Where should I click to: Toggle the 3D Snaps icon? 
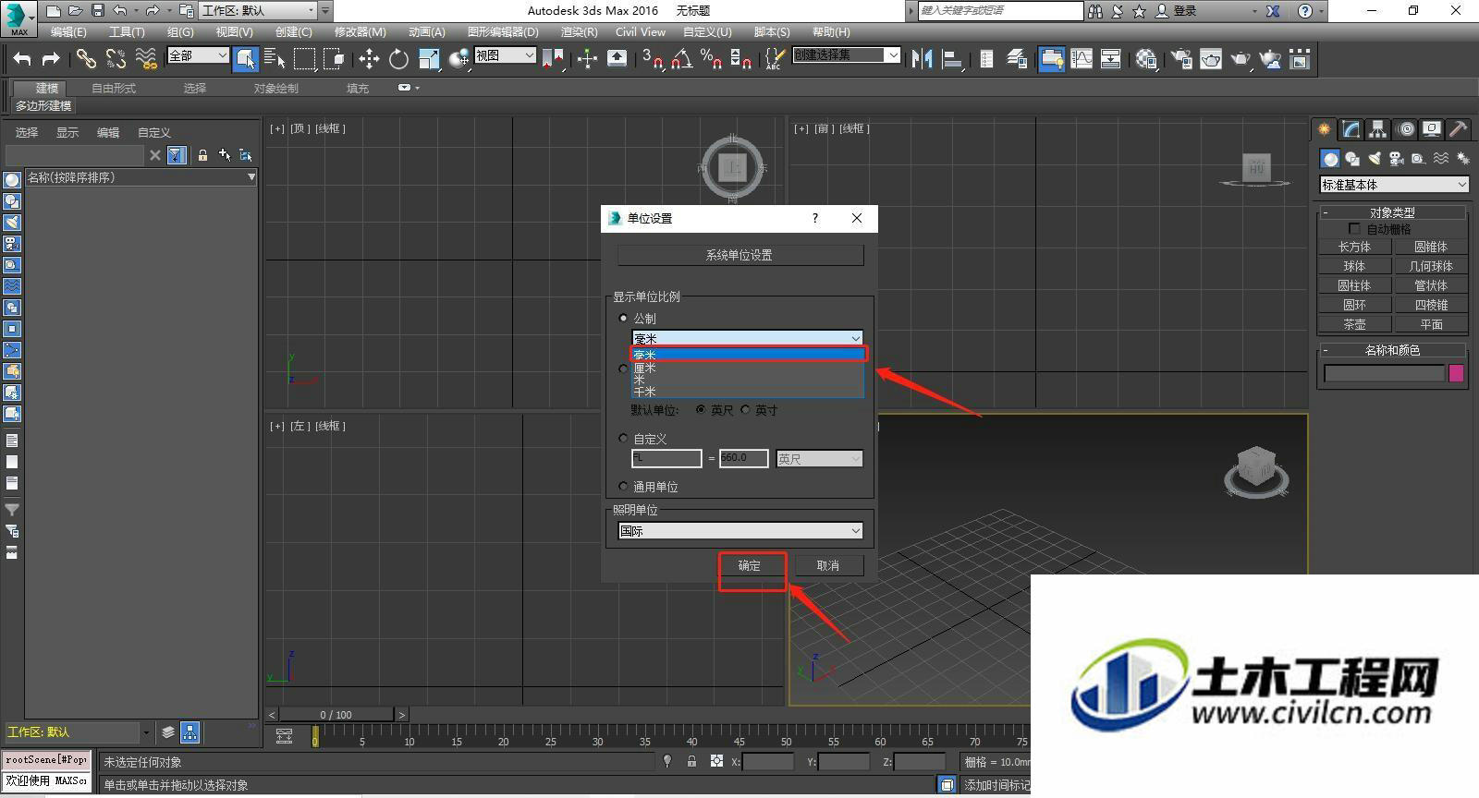pos(653,59)
